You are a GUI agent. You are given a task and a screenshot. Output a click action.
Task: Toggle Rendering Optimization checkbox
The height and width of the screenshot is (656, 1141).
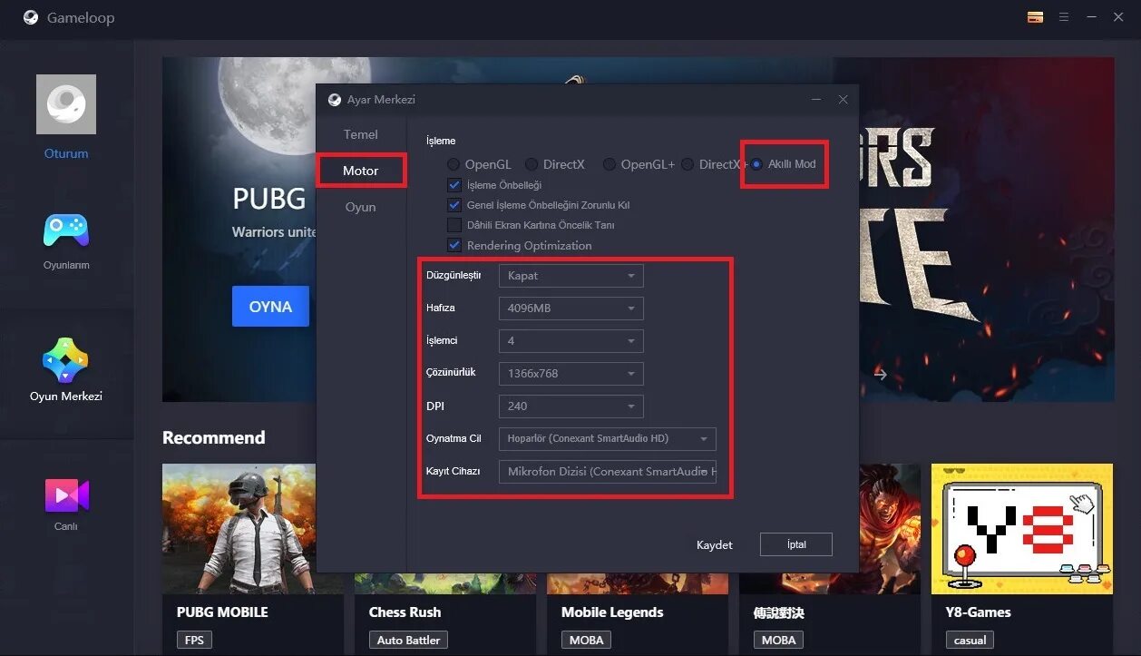[x=454, y=245]
